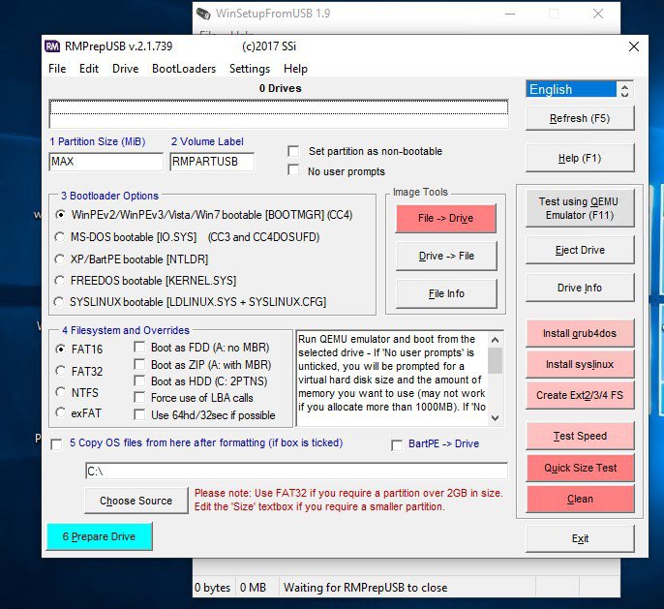The image size is (664, 609).
Task: Select the NTFS filesystem
Action: coord(61,392)
